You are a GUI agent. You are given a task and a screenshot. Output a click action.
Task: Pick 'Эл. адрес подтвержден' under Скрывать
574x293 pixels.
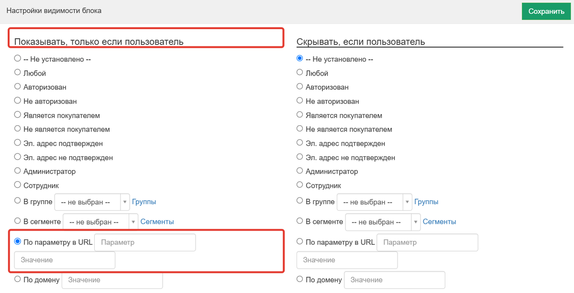pyautogui.click(x=300, y=142)
